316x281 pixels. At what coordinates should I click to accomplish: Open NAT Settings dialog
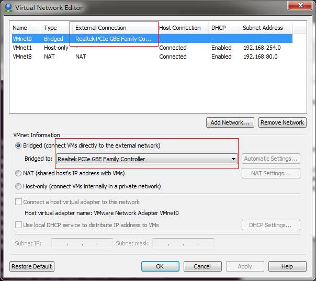click(271, 173)
